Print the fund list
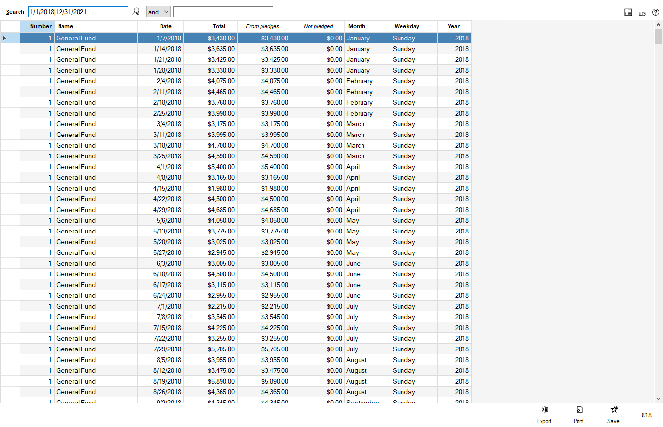The height and width of the screenshot is (427, 663). [x=579, y=414]
